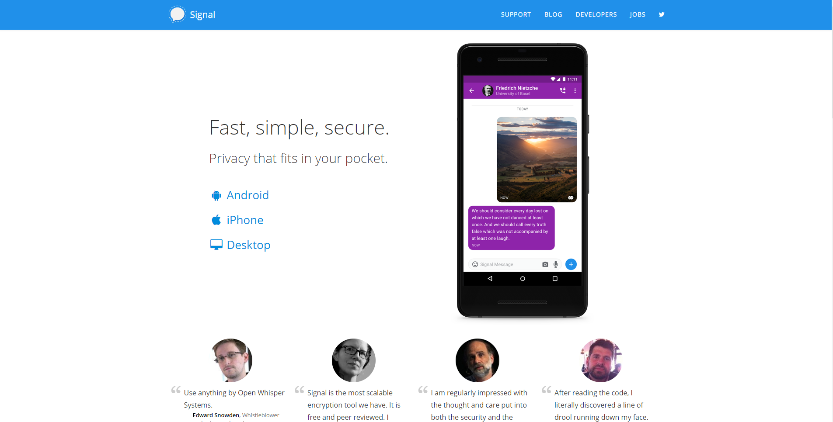Select the Android download link
Viewport: 833px width, 422px height.
[247, 195]
